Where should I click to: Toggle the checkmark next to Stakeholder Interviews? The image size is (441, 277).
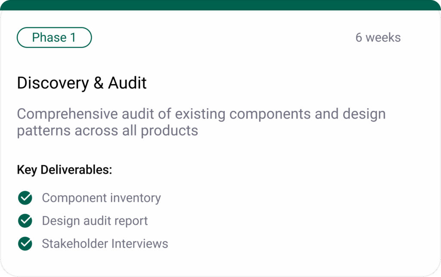click(x=25, y=244)
